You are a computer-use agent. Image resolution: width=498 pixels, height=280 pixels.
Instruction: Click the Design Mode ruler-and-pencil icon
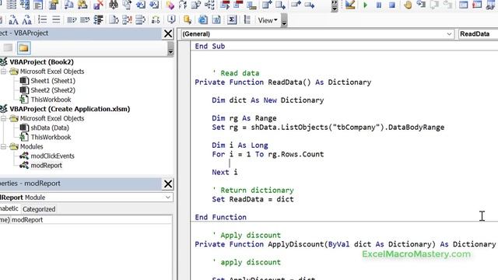coord(350,5)
